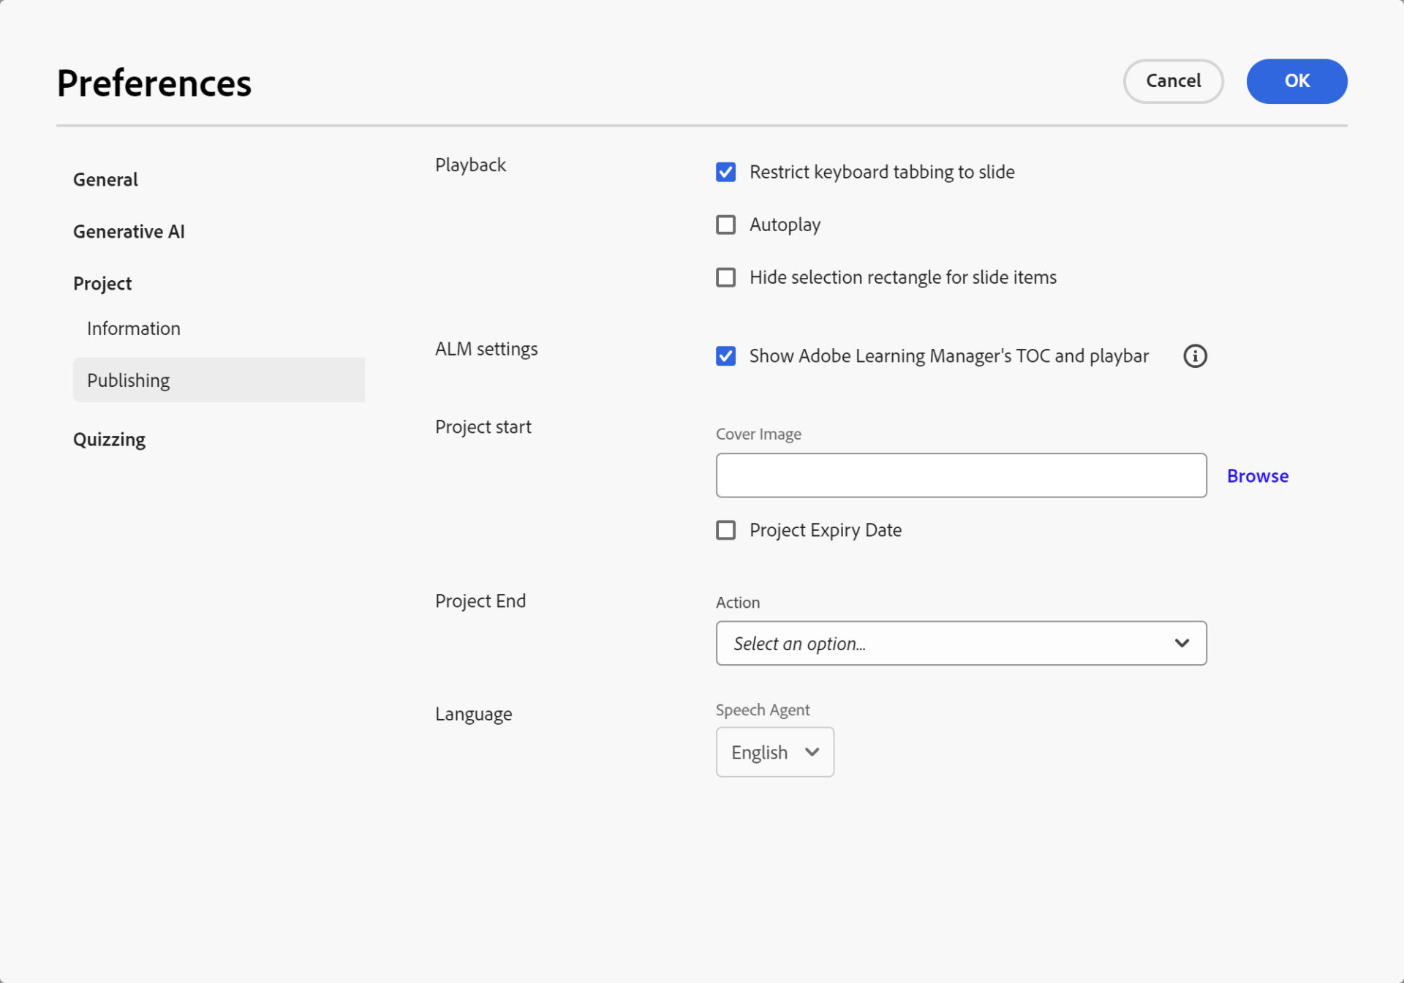The height and width of the screenshot is (983, 1404).
Task: Go to the Information subsection
Action: pyautogui.click(x=134, y=328)
